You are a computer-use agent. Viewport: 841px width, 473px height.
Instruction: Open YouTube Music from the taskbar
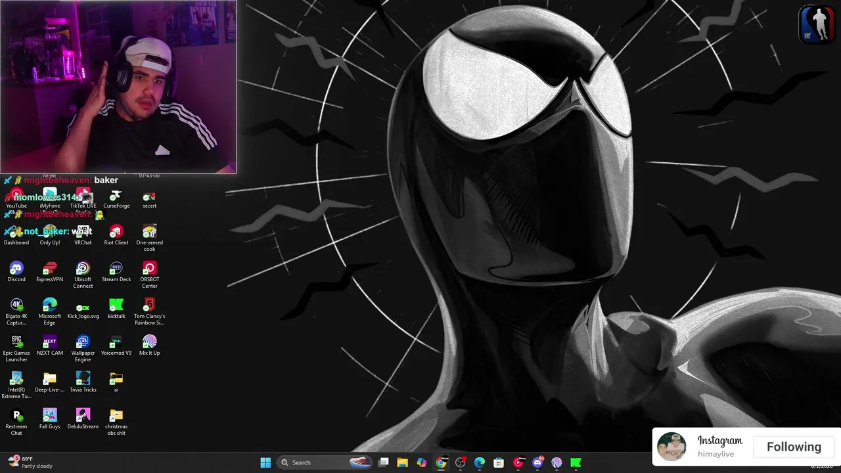click(518, 462)
